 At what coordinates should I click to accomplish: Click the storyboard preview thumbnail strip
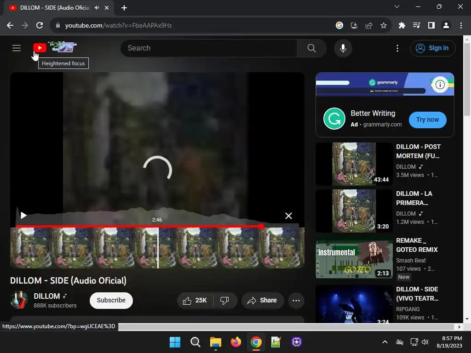(x=157, y=248)
